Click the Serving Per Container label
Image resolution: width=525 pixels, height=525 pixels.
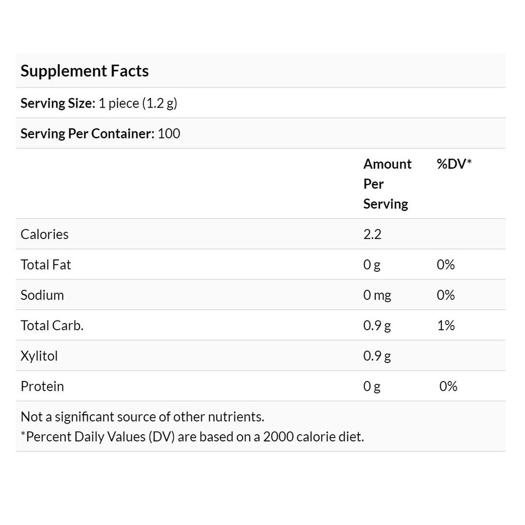pyautogui.click(x=87, y=134)
